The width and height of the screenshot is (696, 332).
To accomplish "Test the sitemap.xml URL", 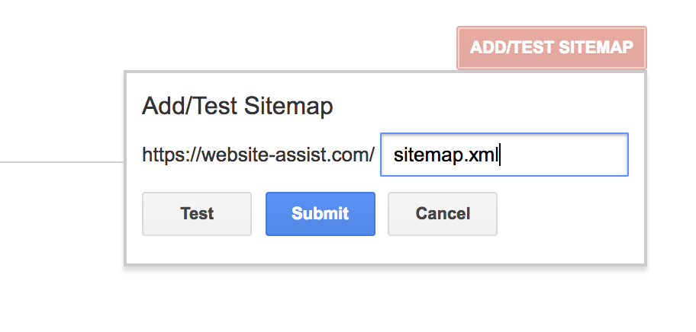I will tap(196, 214).
